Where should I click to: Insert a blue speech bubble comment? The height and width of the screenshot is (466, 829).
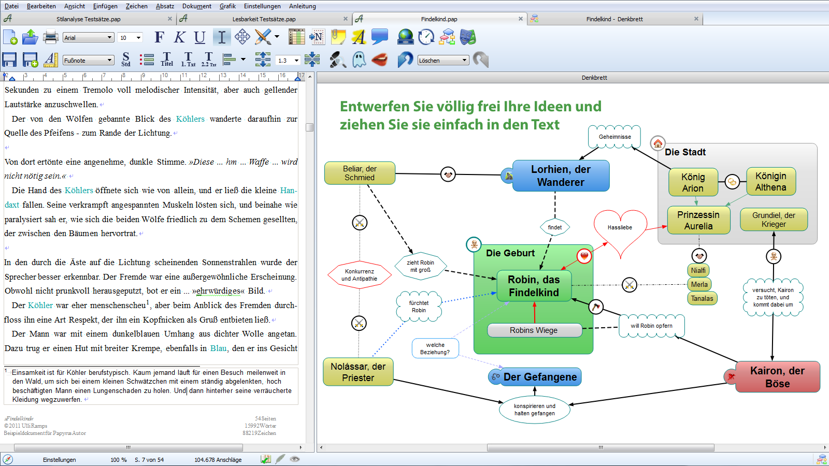click(x=380, y=37)
